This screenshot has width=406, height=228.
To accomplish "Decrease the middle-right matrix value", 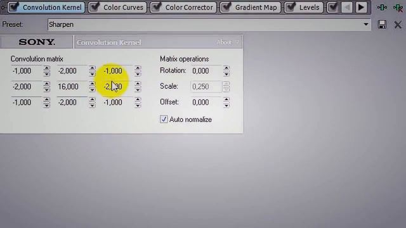I will pyautogui.click(x=138, y=89).
